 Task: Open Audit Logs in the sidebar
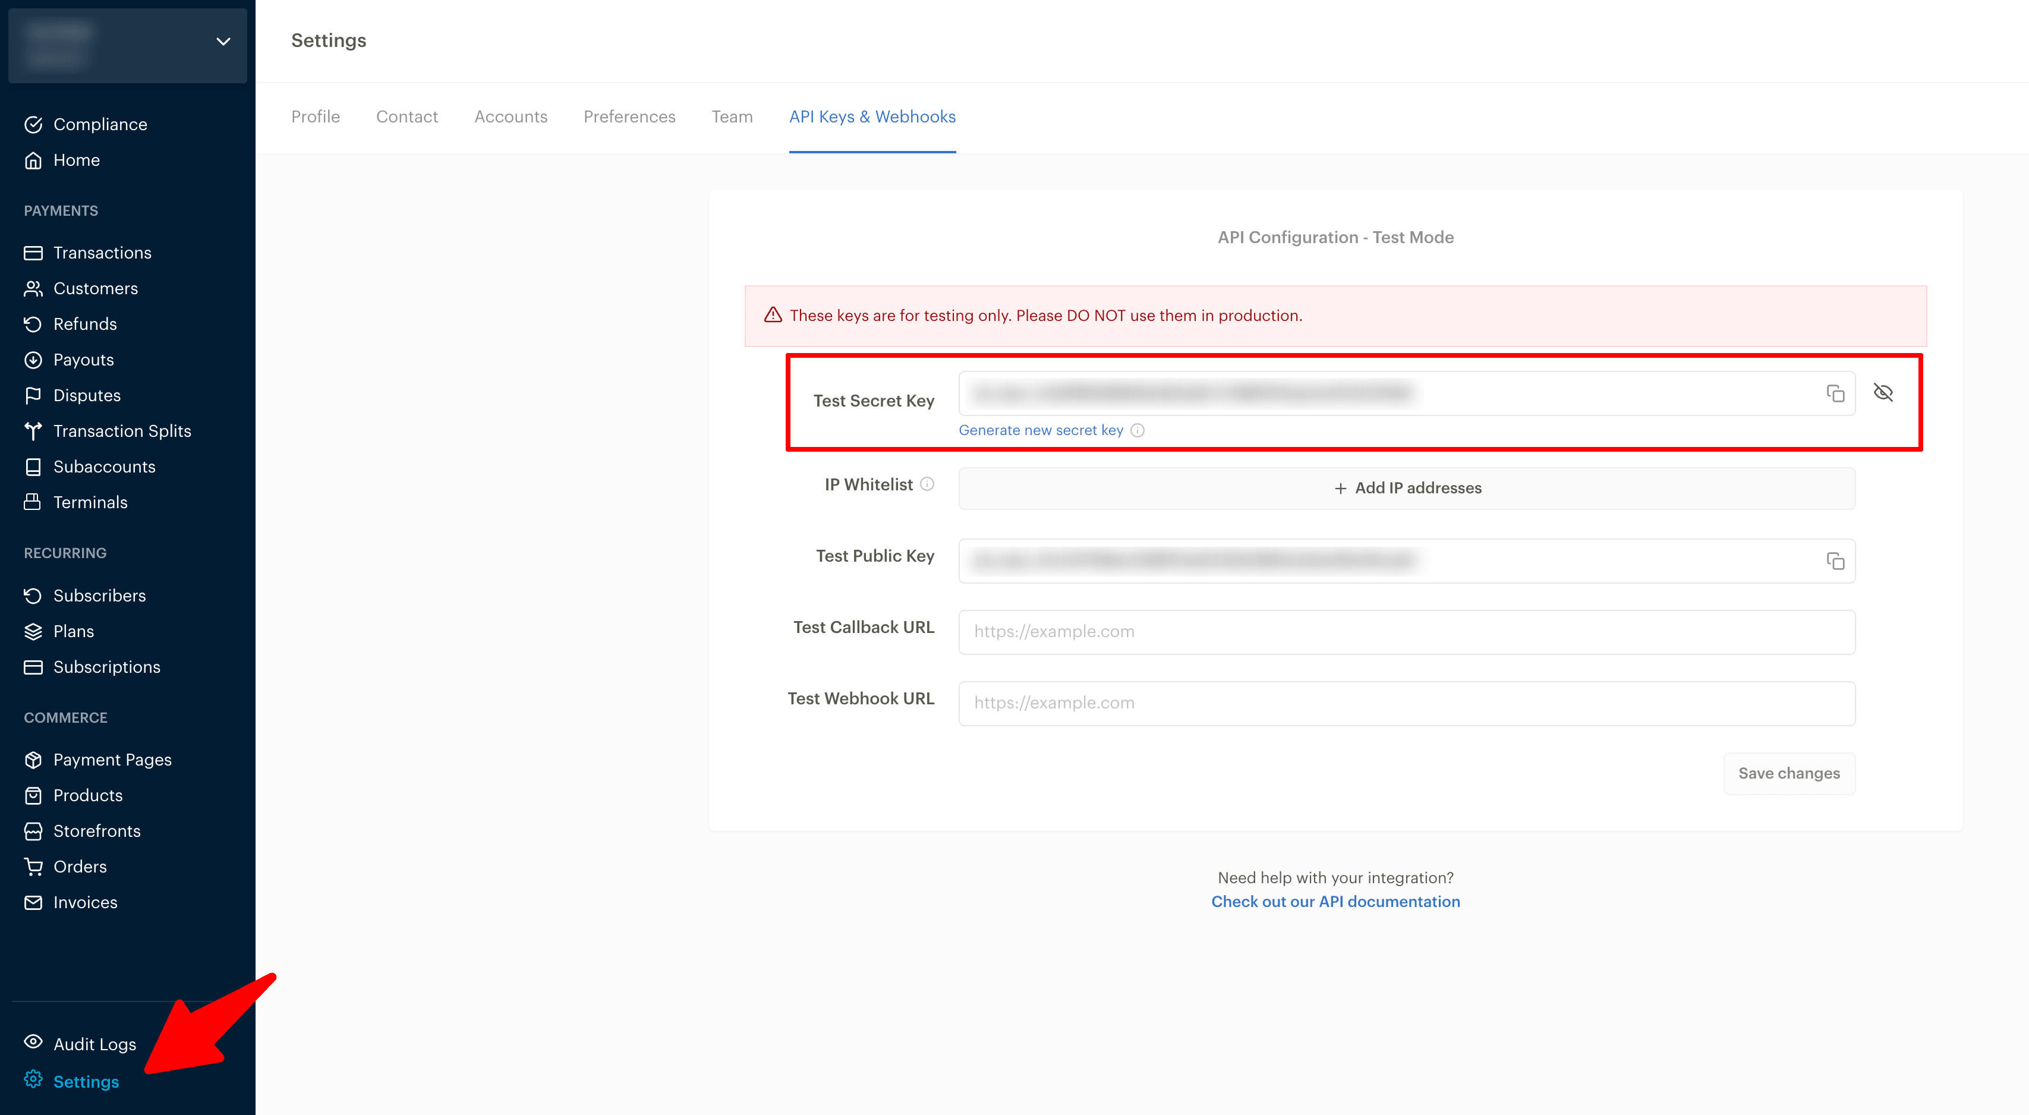pos(94,1044)
